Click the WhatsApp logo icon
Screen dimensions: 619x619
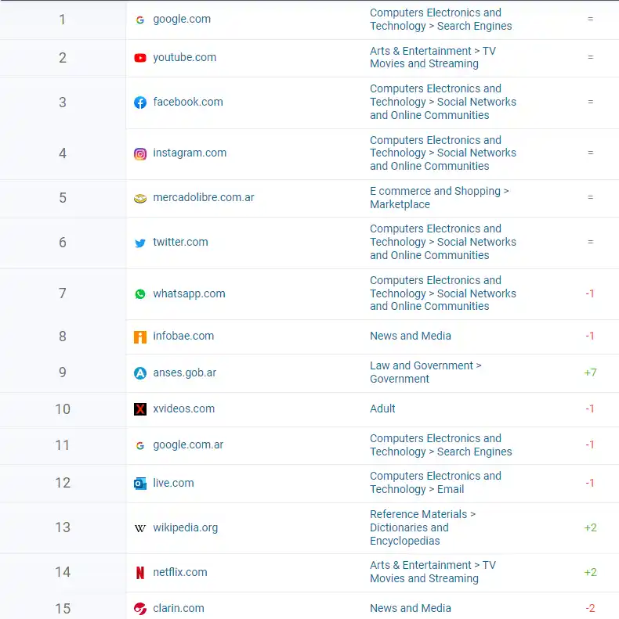point(140,294)
